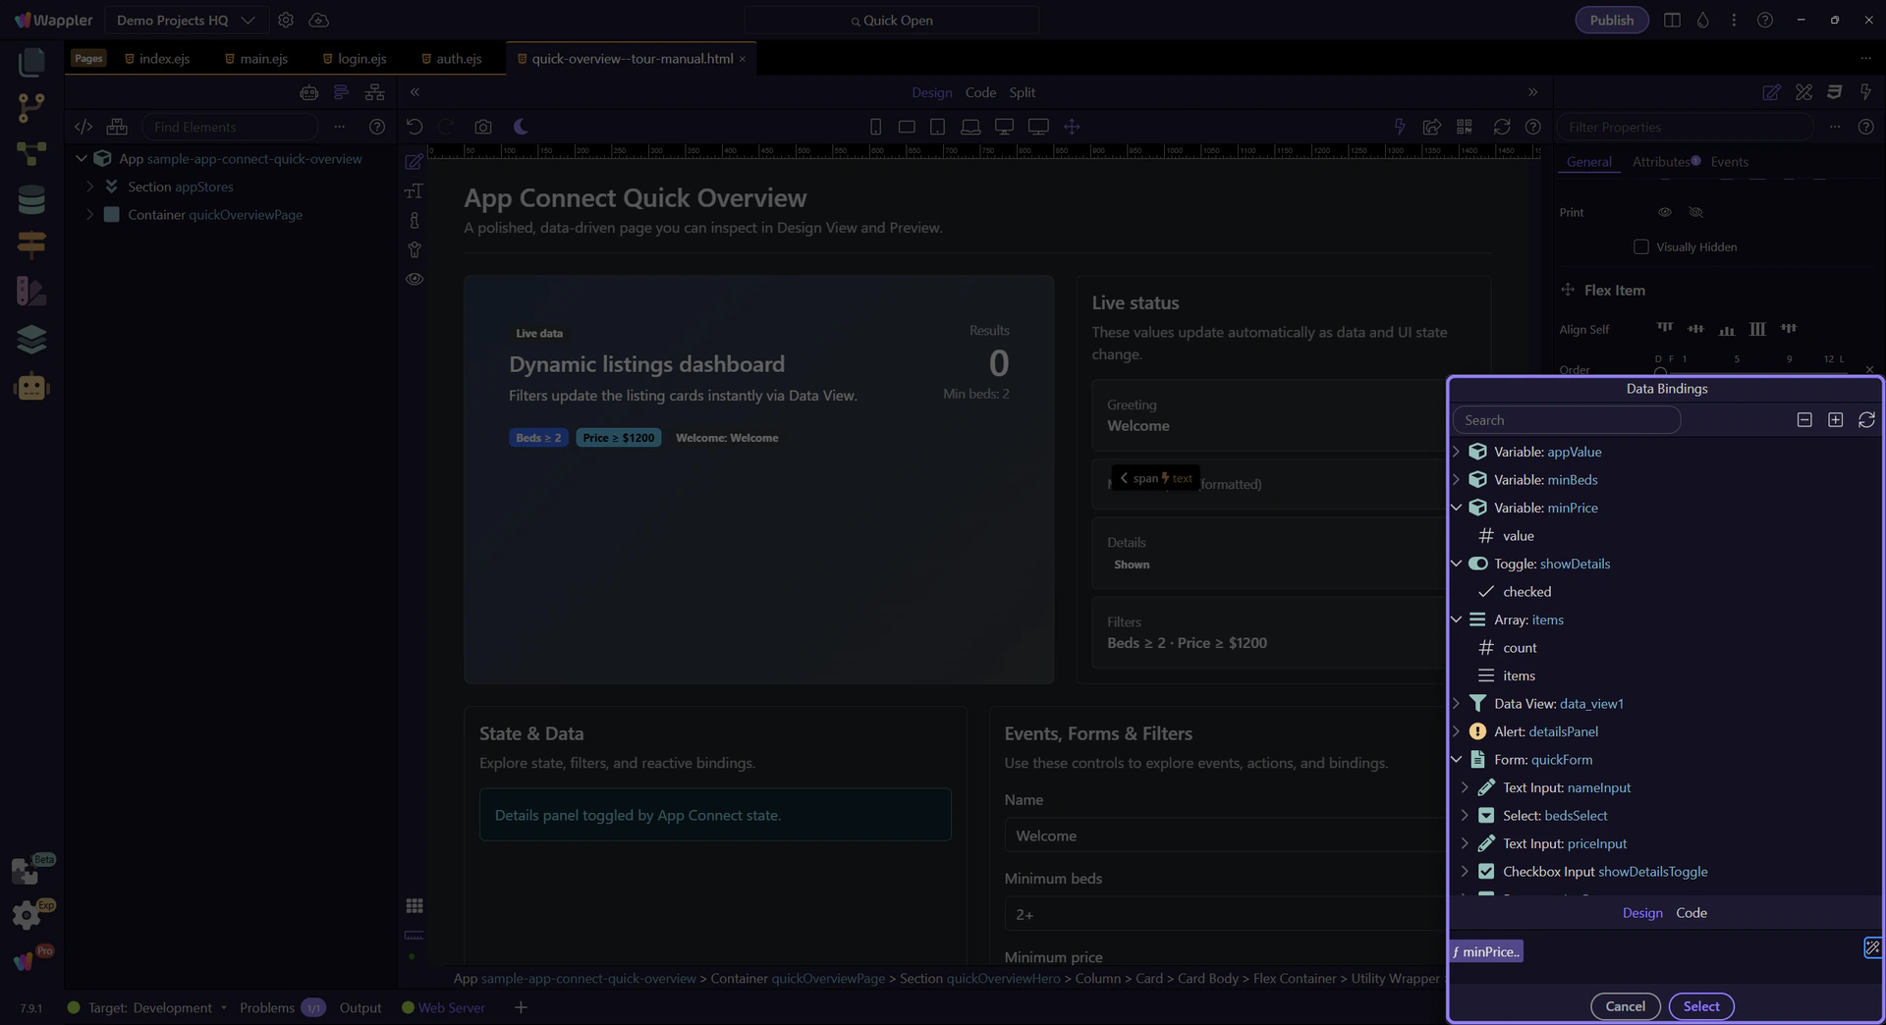Open the AI robot assistant panel
Screen dimensions: 1886x1025
pyautogui.click(x=31, y=387)
